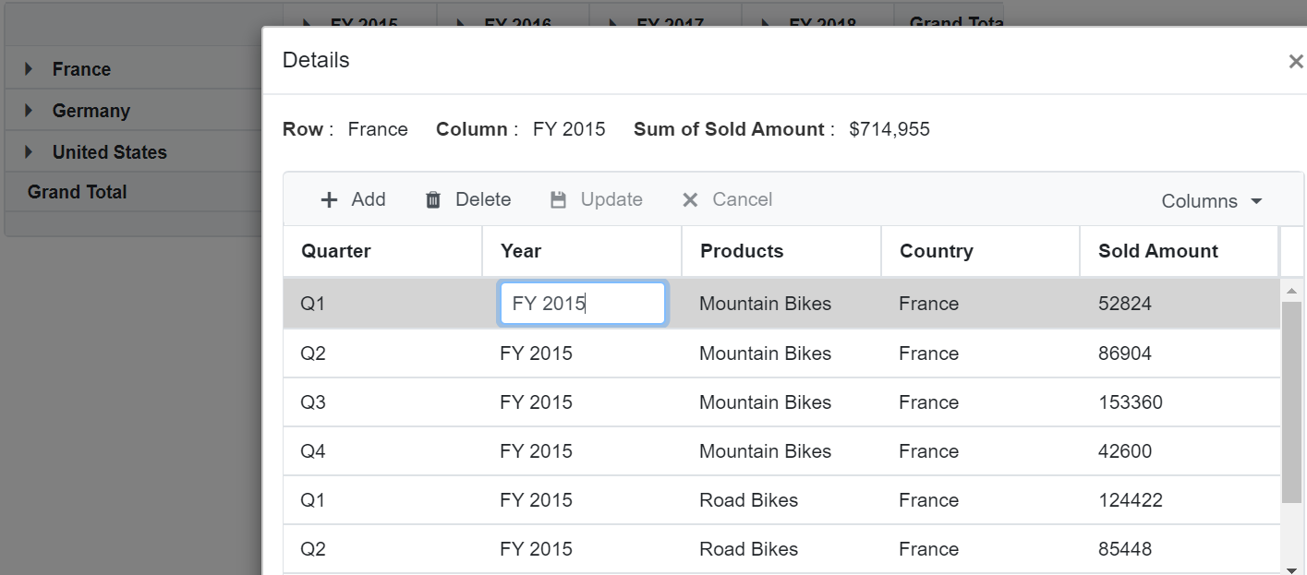Click the expand arrow on FY 2018 header
The image size is (1307, 575).
(763, 23)
